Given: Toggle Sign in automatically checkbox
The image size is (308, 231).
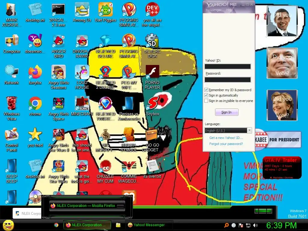Looking at the screenshot, I should [x=206, y=95].
